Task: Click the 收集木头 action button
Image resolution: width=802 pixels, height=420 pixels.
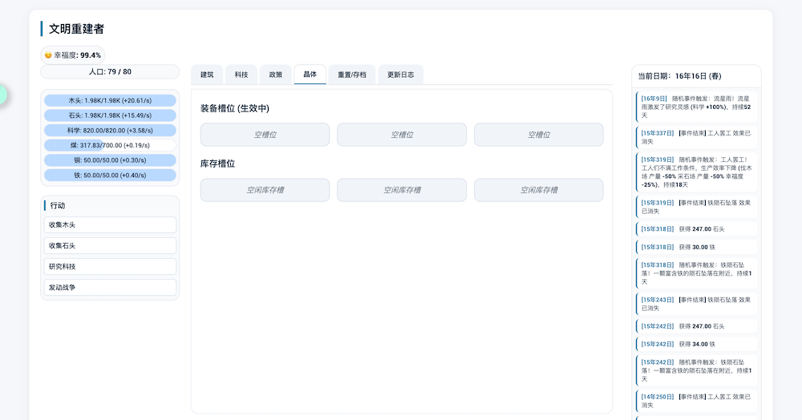Action: pos(110,225)
